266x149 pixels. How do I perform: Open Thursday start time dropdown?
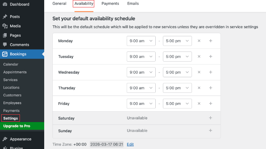coord(141,88)
